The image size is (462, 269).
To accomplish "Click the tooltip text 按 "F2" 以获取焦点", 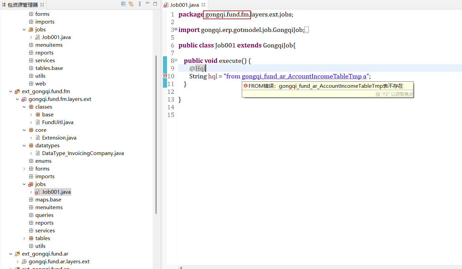I will pyautogui.click(x=394, y=94).
